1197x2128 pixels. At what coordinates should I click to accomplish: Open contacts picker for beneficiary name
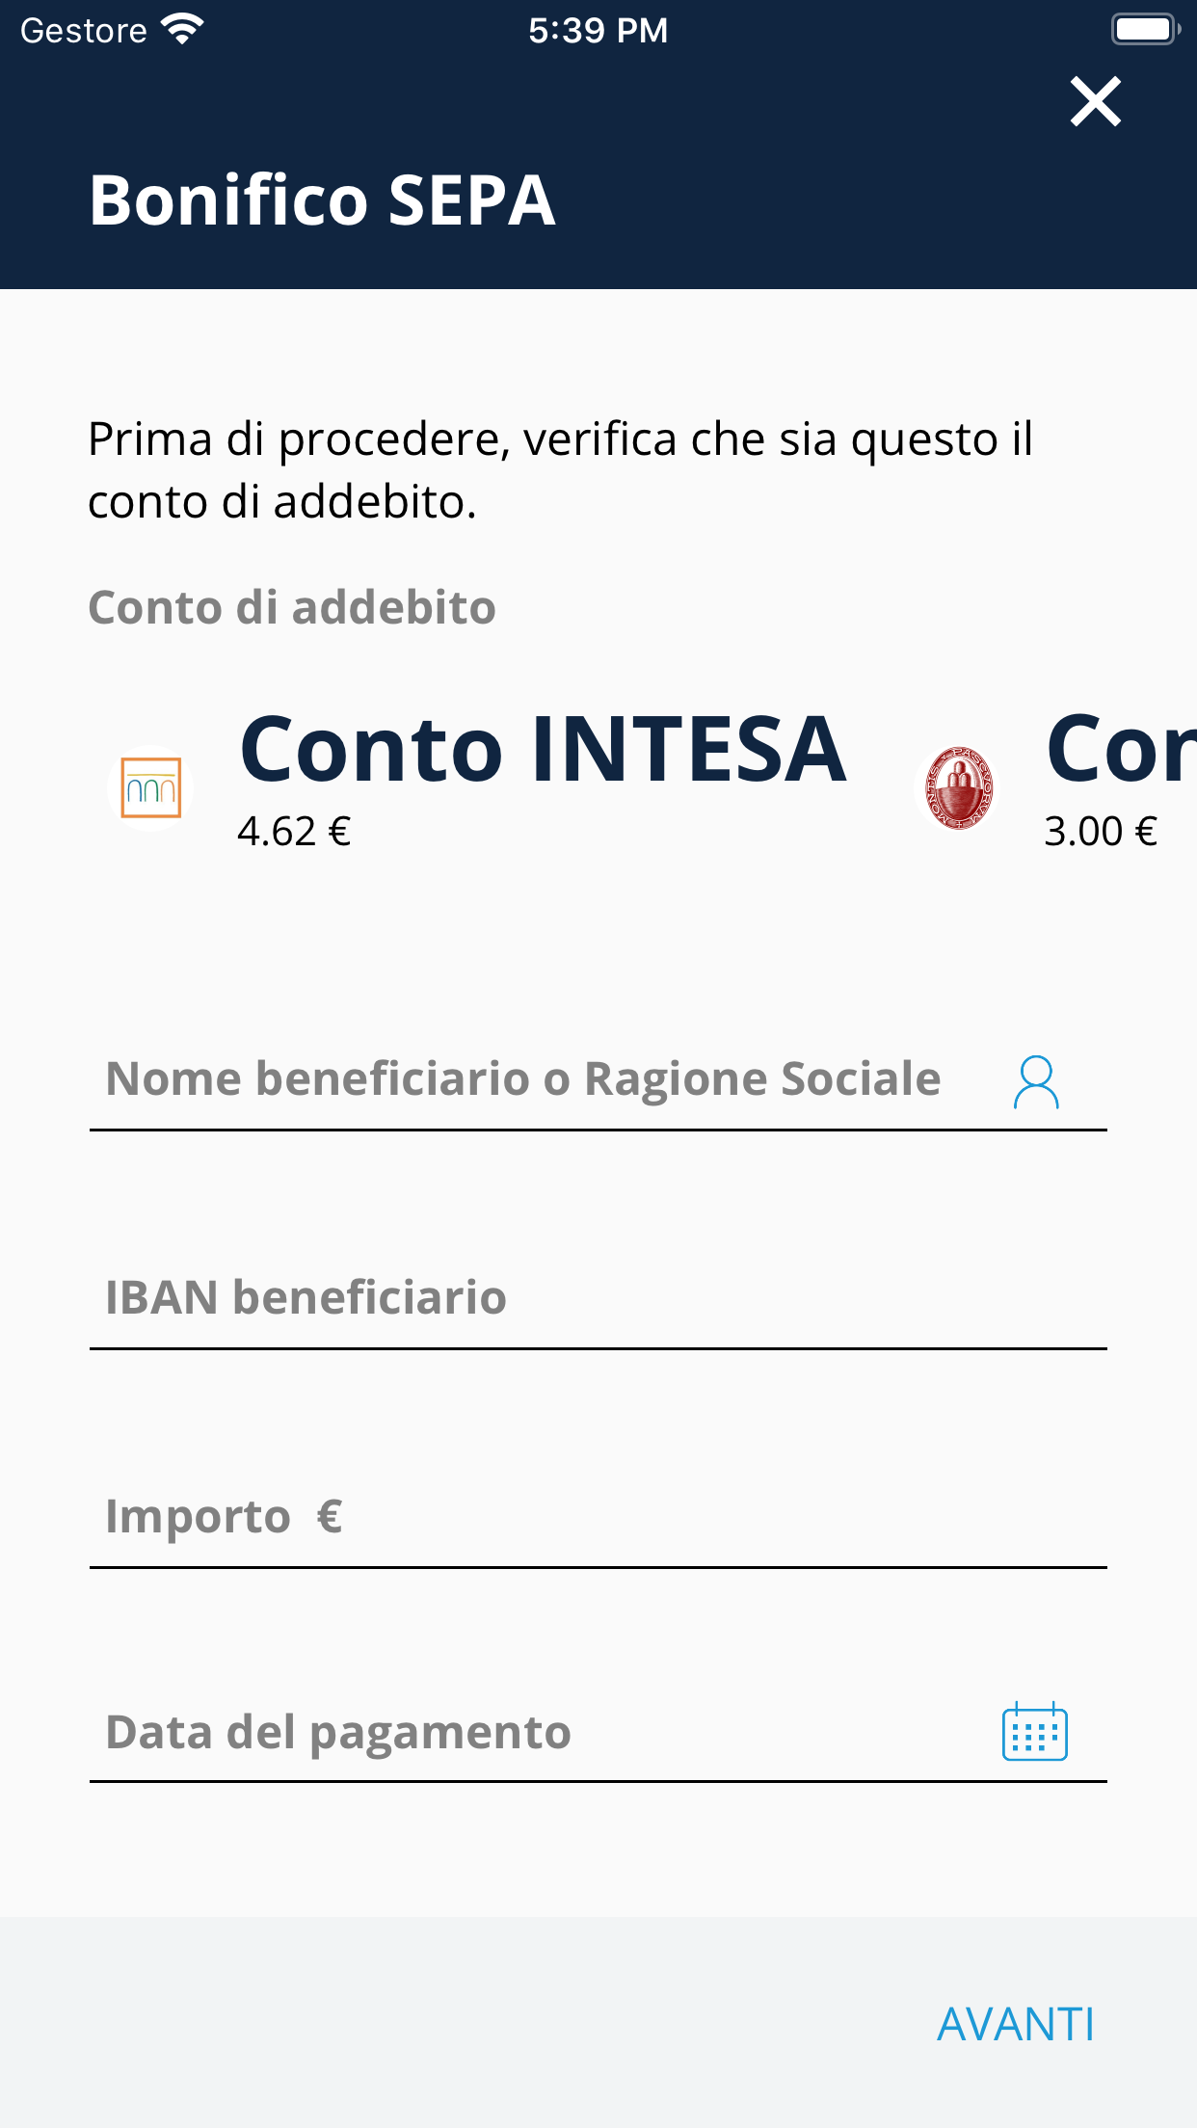(1036, 1082)
